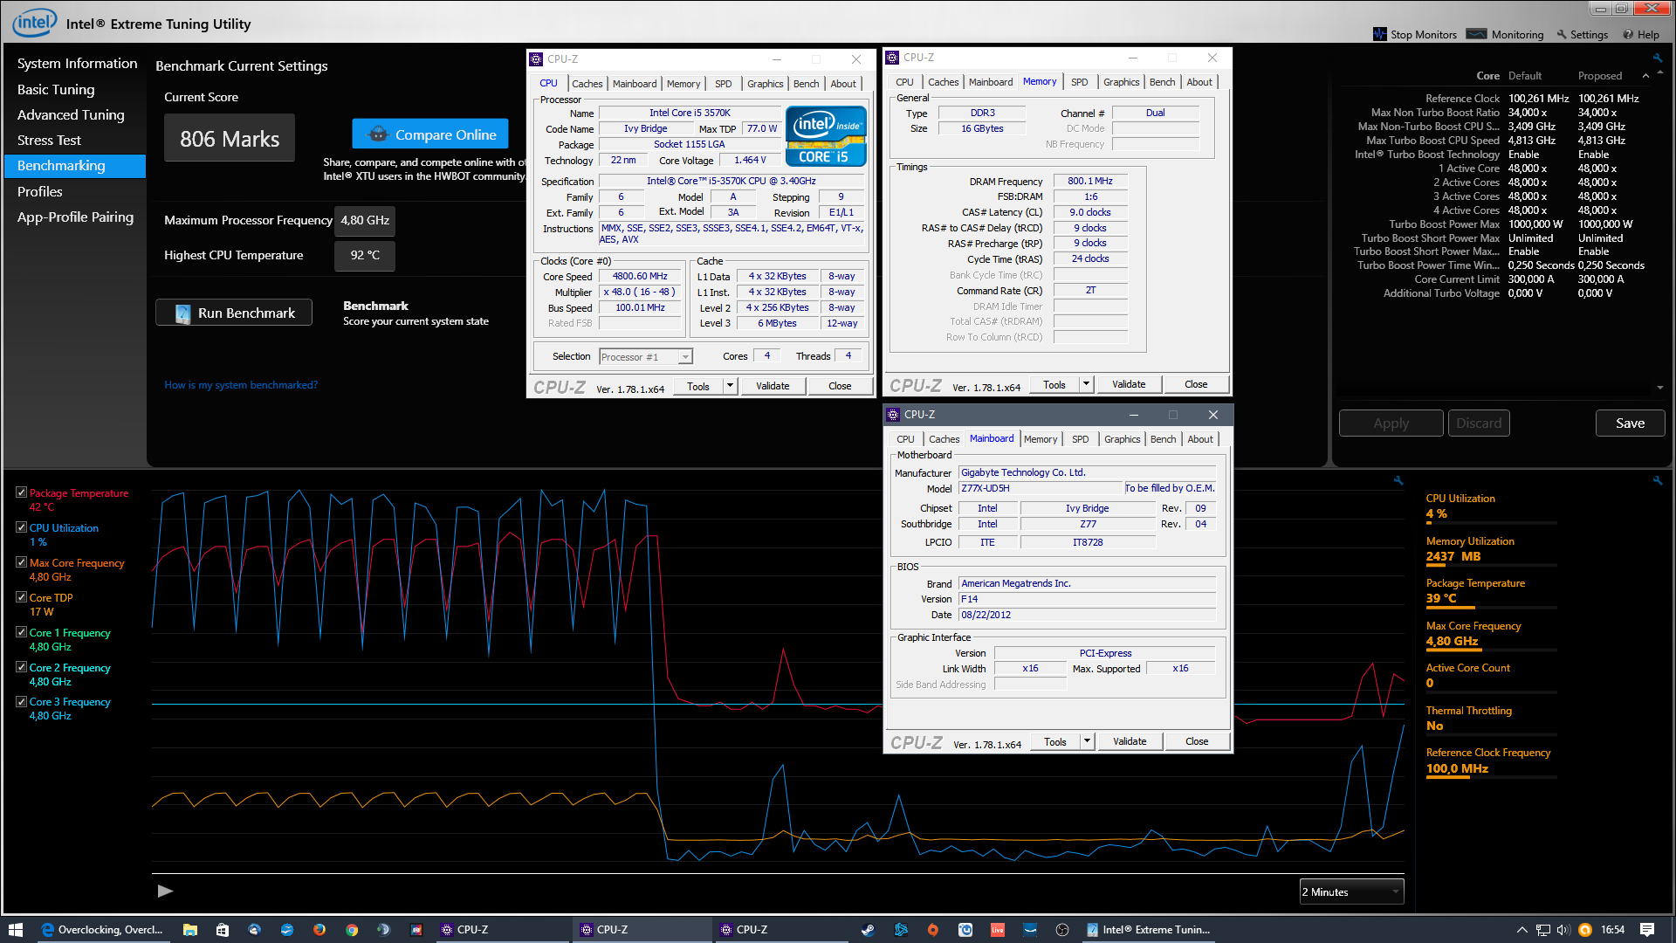This screenshot has width=1676, height=943.
Task: Click Intel Core i5 badge in CPU-Z
Action: pos(826,135)
